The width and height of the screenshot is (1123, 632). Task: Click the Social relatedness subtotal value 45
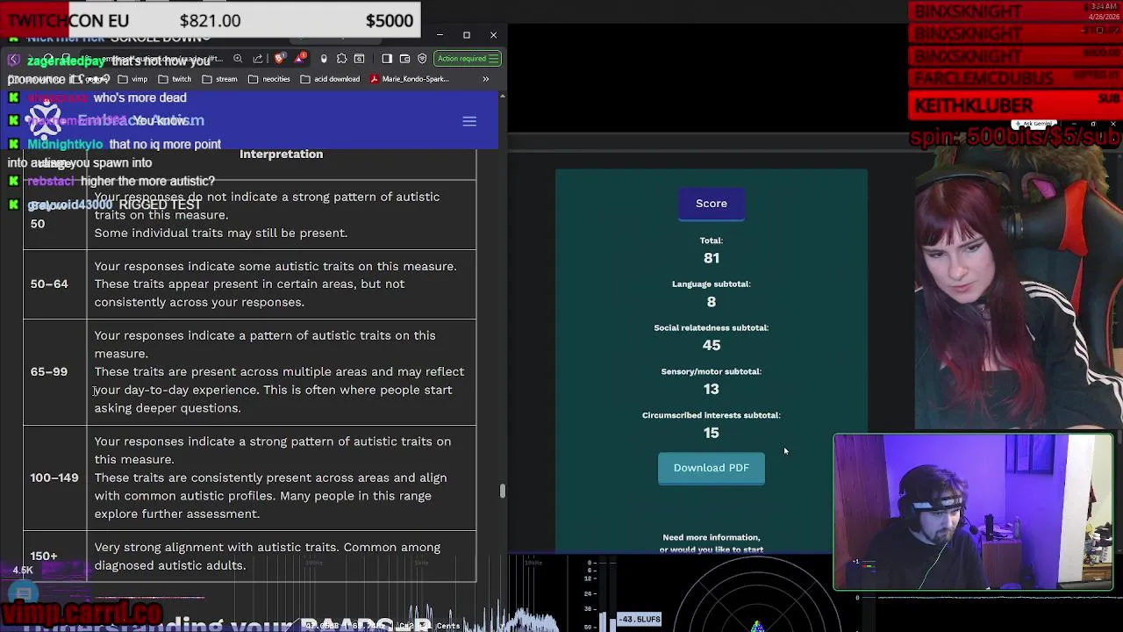(x=712, y=346)
